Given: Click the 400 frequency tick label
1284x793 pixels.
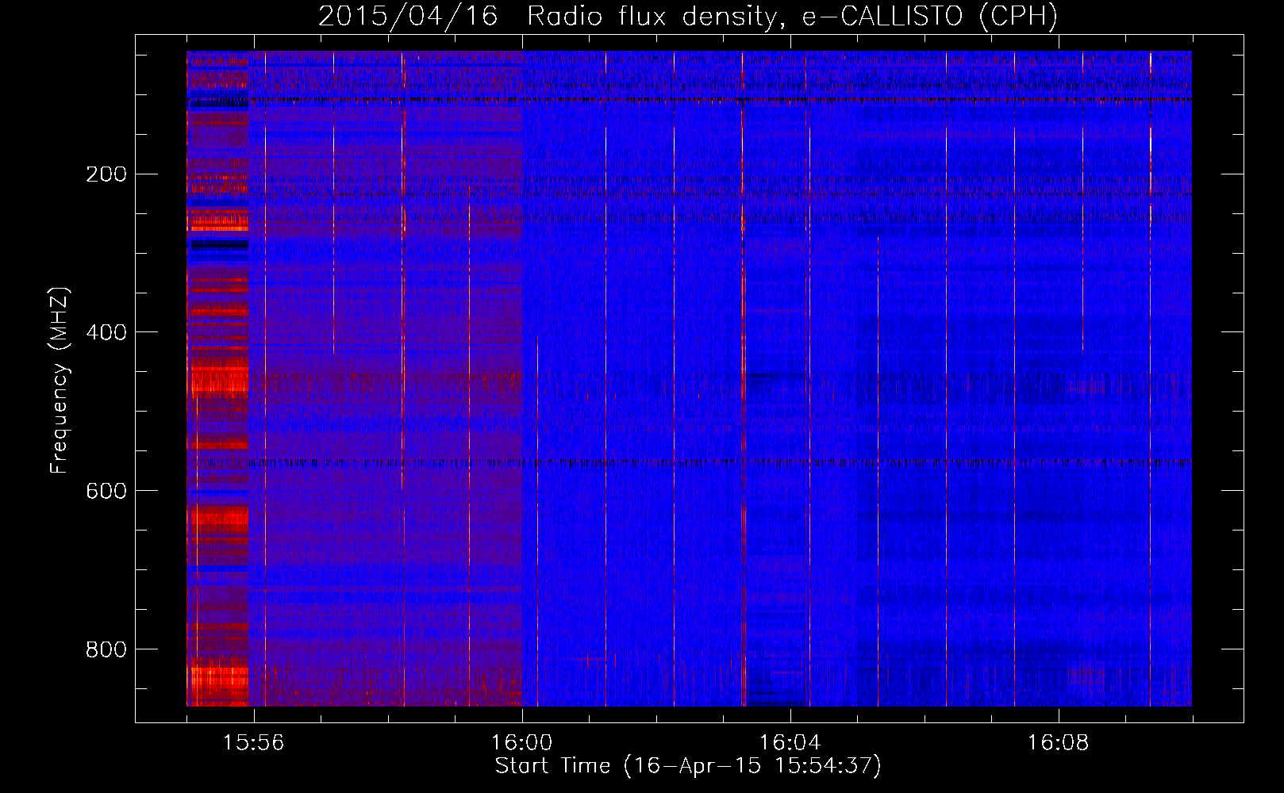Looking at the screenshot, I should tap(106, 332).
